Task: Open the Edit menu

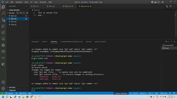Action: pos(12,2)
